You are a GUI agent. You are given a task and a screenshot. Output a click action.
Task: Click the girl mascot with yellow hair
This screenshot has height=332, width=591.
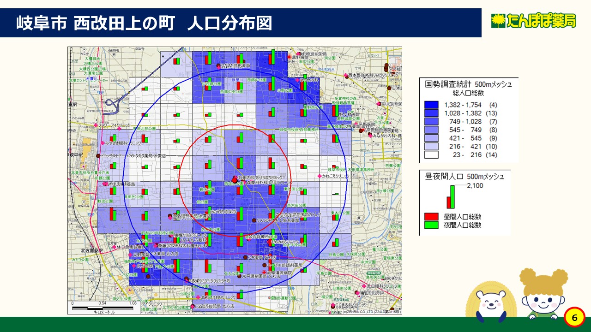coord(543,295)
